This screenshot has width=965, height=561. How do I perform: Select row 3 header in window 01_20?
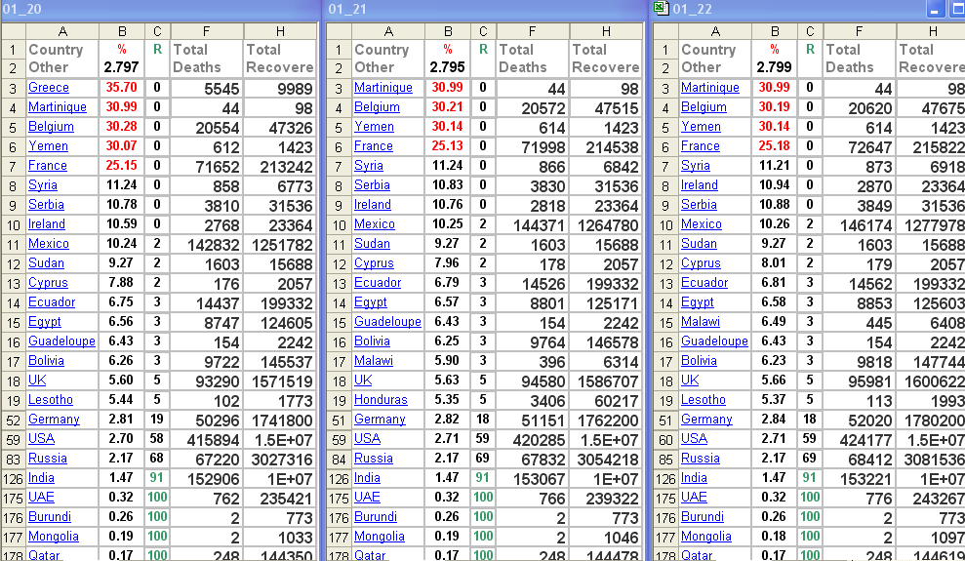pos(13,88)
